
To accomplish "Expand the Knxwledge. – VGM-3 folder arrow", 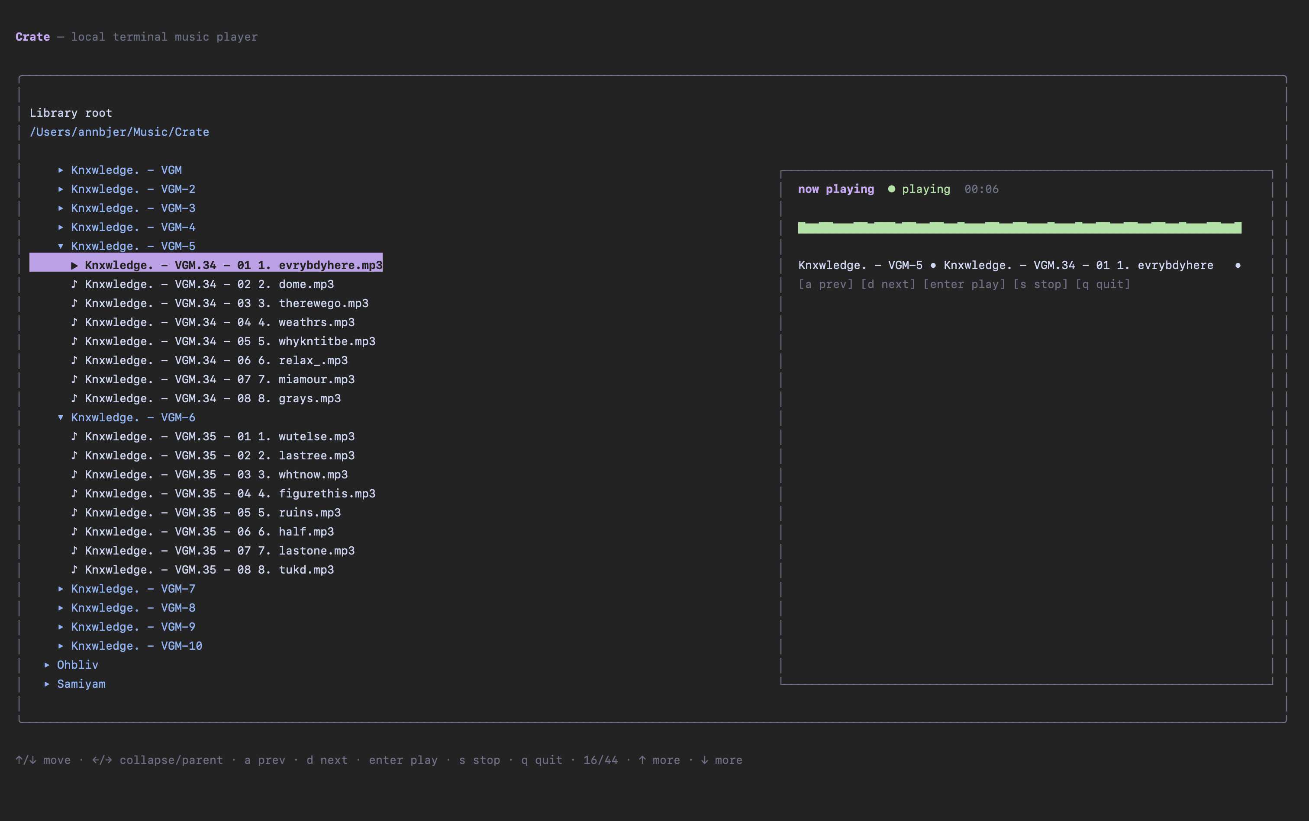I will [x=60, y=208].
